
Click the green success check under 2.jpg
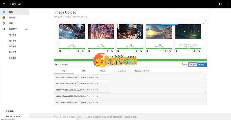coord(60,51)
